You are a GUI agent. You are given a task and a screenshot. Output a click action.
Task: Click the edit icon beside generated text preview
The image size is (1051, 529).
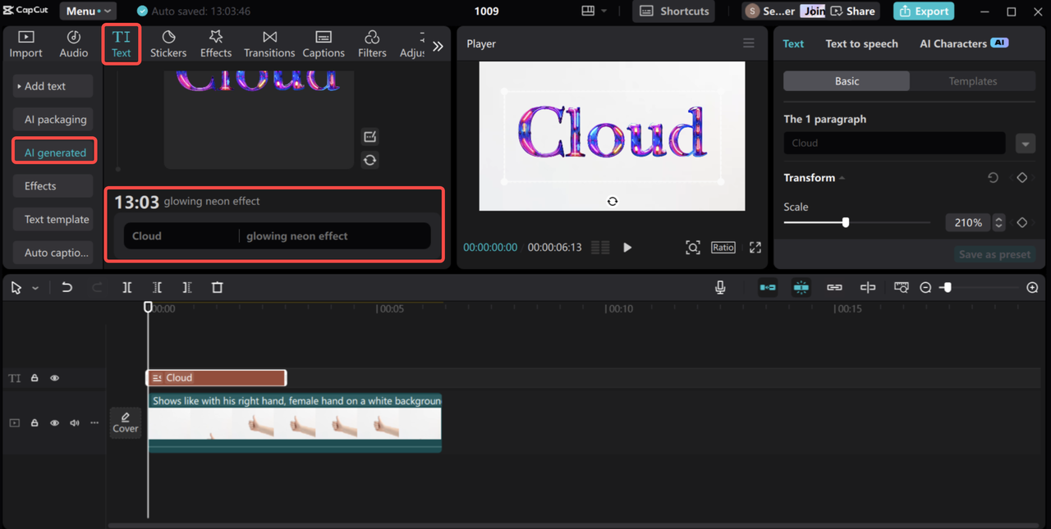click(x=369, y=137)
